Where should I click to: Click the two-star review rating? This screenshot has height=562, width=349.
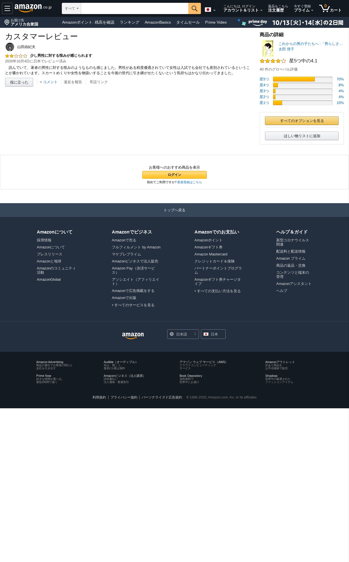coord(16,56)
